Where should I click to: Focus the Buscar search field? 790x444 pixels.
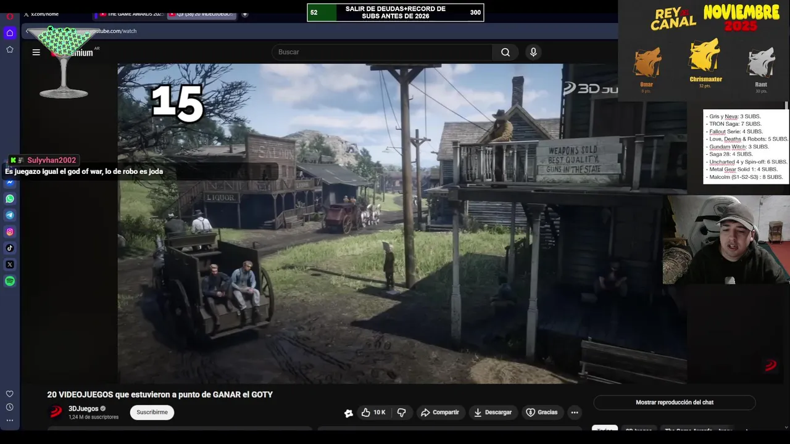tap(383, 52)
